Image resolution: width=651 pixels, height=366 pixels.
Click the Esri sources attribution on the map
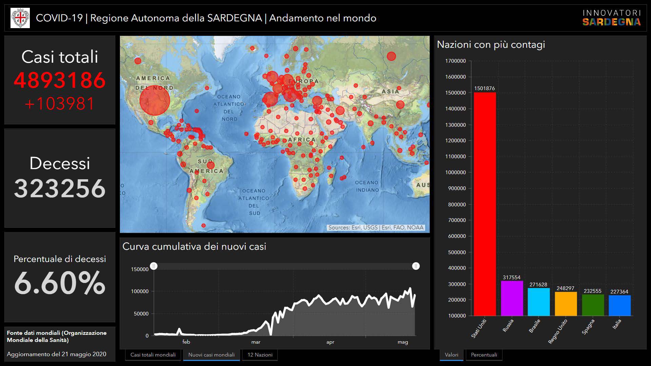tap(376, 227)
